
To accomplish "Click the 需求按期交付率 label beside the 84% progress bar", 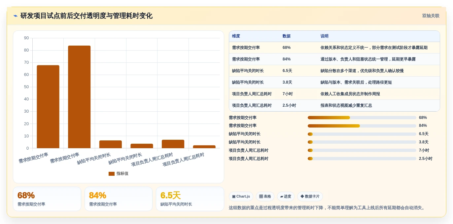I will point(243,126).
